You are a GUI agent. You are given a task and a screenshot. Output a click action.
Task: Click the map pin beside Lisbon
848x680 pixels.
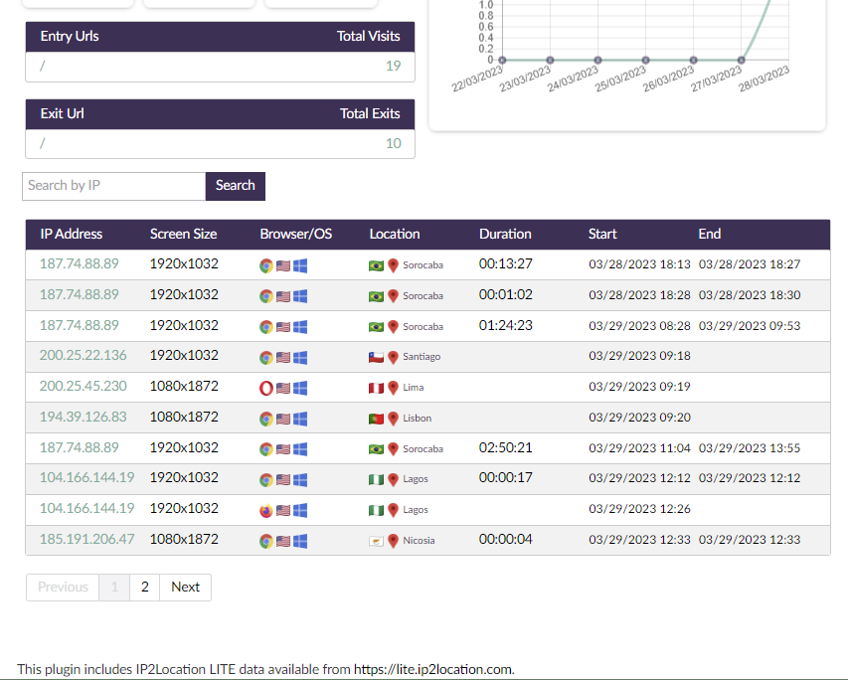pyautogui.click(x=394, y=419)
